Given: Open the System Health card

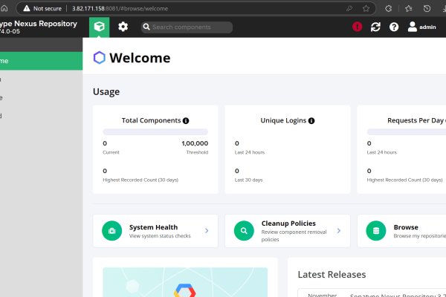Looking at the screenshot, I should pyautogui.click(x=155, y=231).
